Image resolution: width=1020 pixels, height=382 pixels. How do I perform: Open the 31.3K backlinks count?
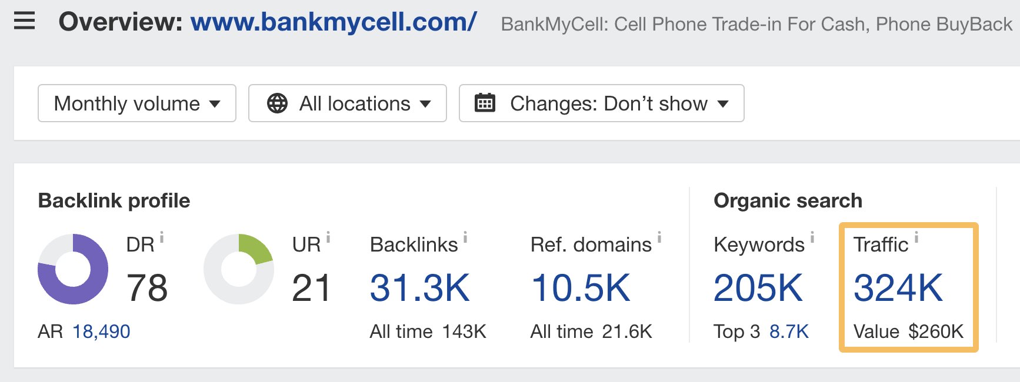(x=419, y=288)
